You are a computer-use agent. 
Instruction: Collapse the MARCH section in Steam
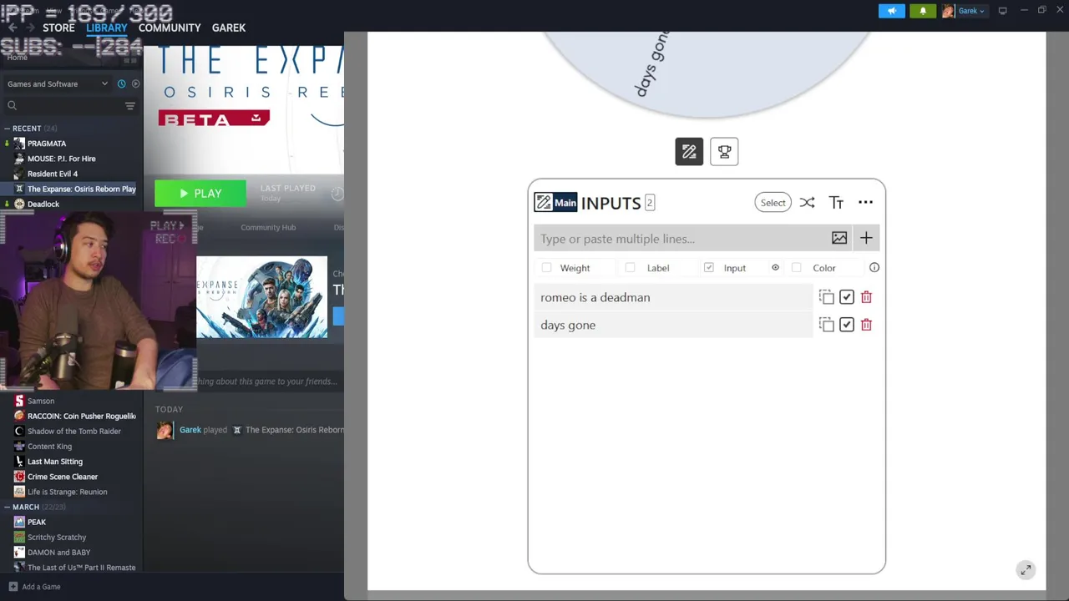pyautogui.click(x=7, y=507)
